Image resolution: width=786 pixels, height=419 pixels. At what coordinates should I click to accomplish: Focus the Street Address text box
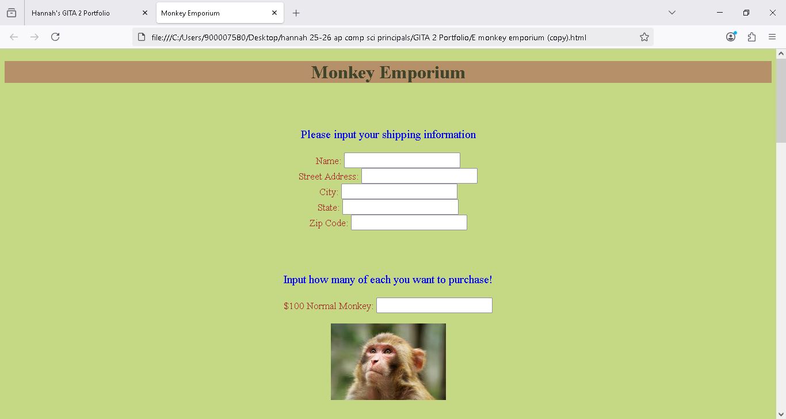[419, 176]
